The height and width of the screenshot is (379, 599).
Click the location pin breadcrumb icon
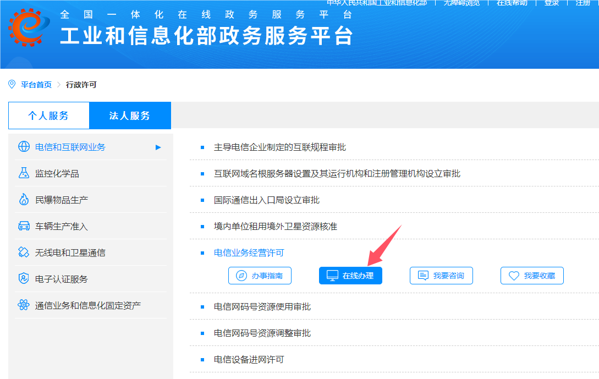click(x=12, y=84)
